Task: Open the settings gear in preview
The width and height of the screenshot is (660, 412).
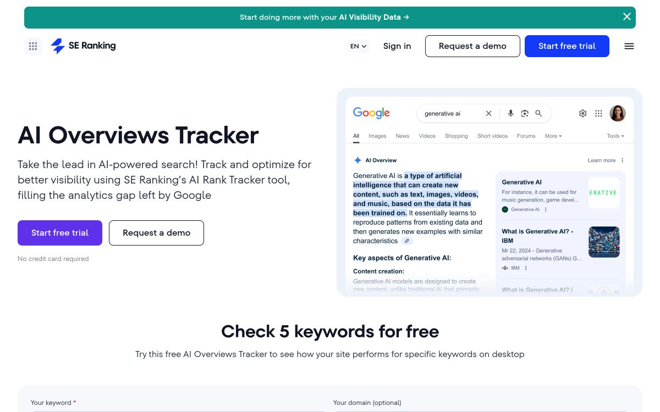Action: tap(583, 113)
